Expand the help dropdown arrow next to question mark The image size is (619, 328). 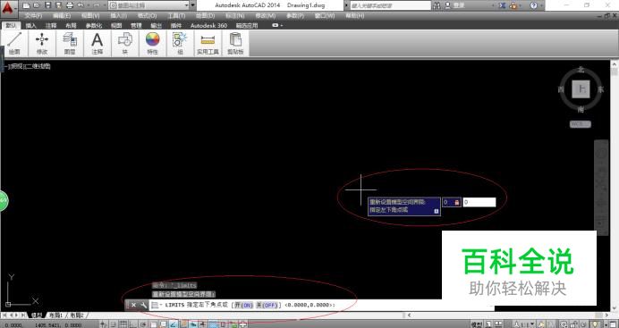point(541,5)
